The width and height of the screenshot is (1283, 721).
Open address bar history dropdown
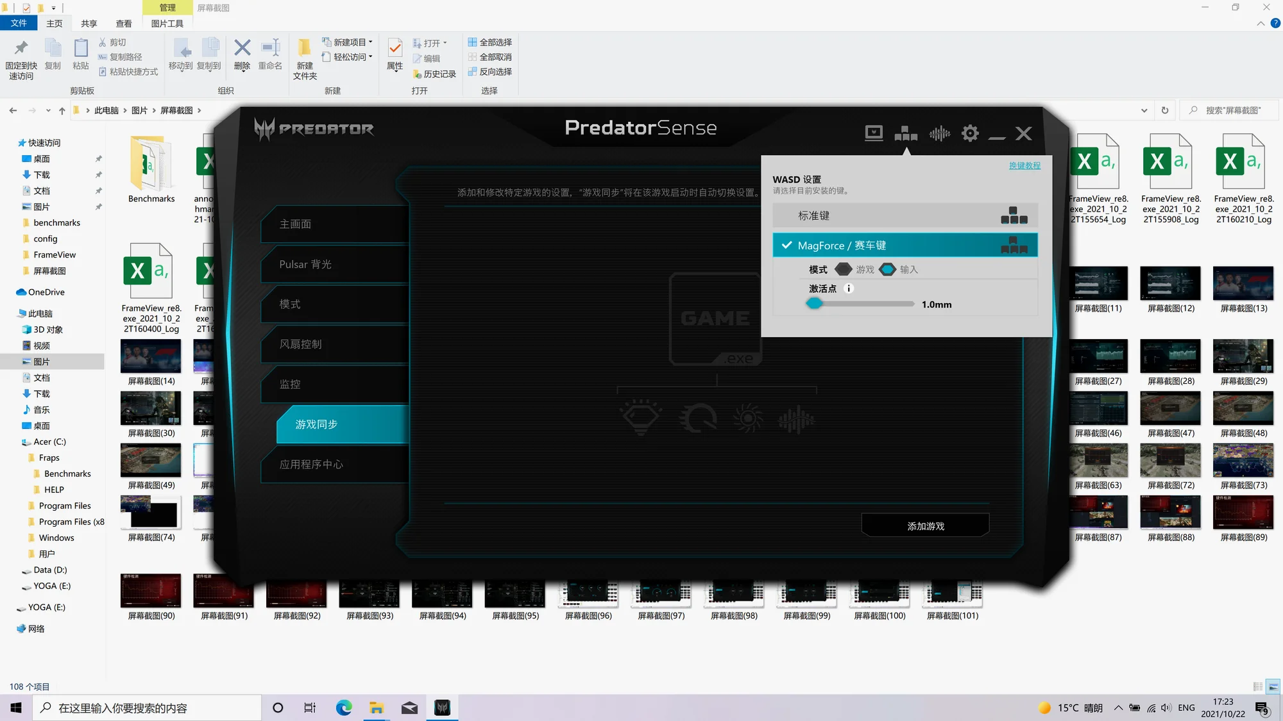click(x=1144, y=110)
